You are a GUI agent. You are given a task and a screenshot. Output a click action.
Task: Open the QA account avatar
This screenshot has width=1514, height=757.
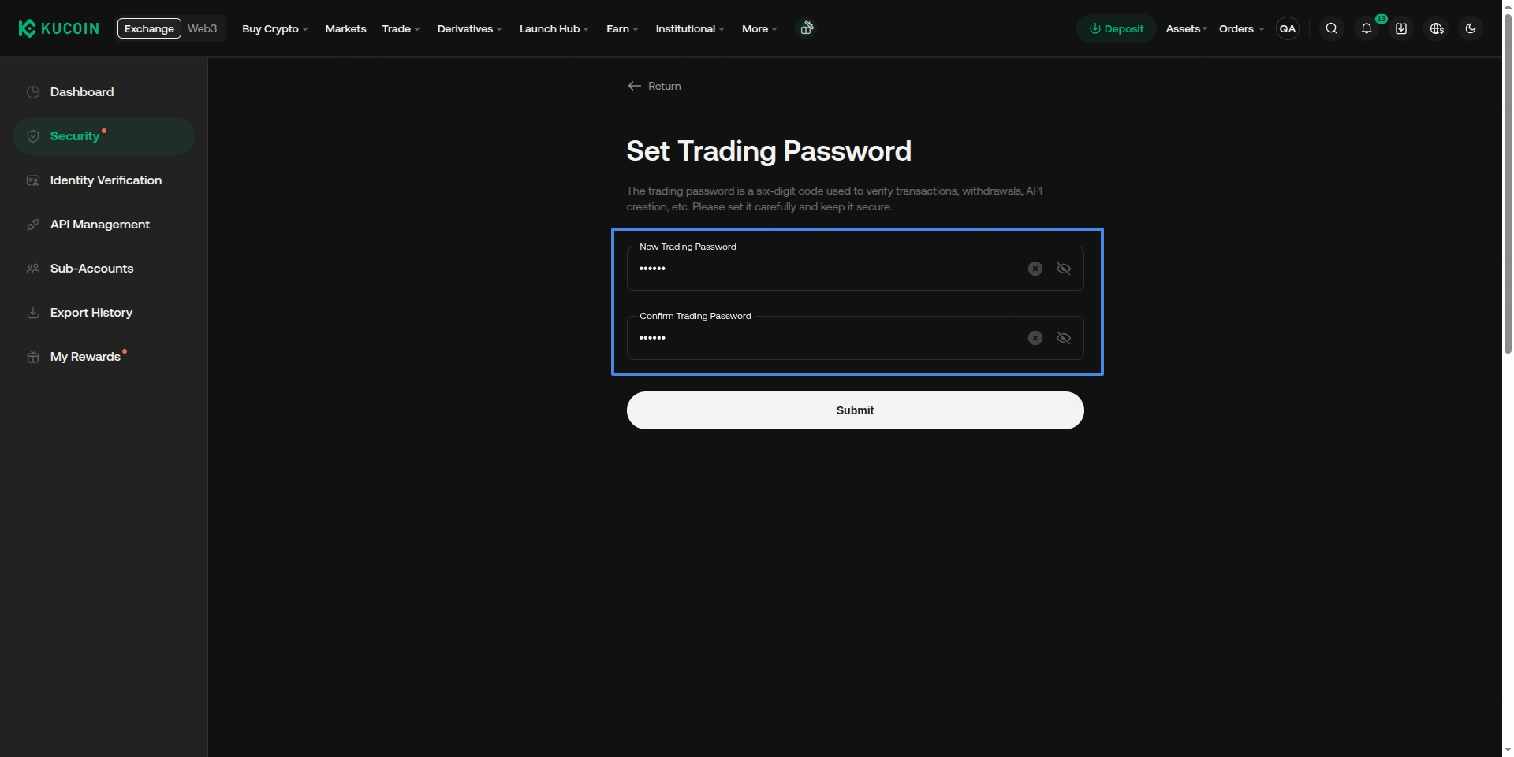pyautogui.click(x=1288, y=28)
